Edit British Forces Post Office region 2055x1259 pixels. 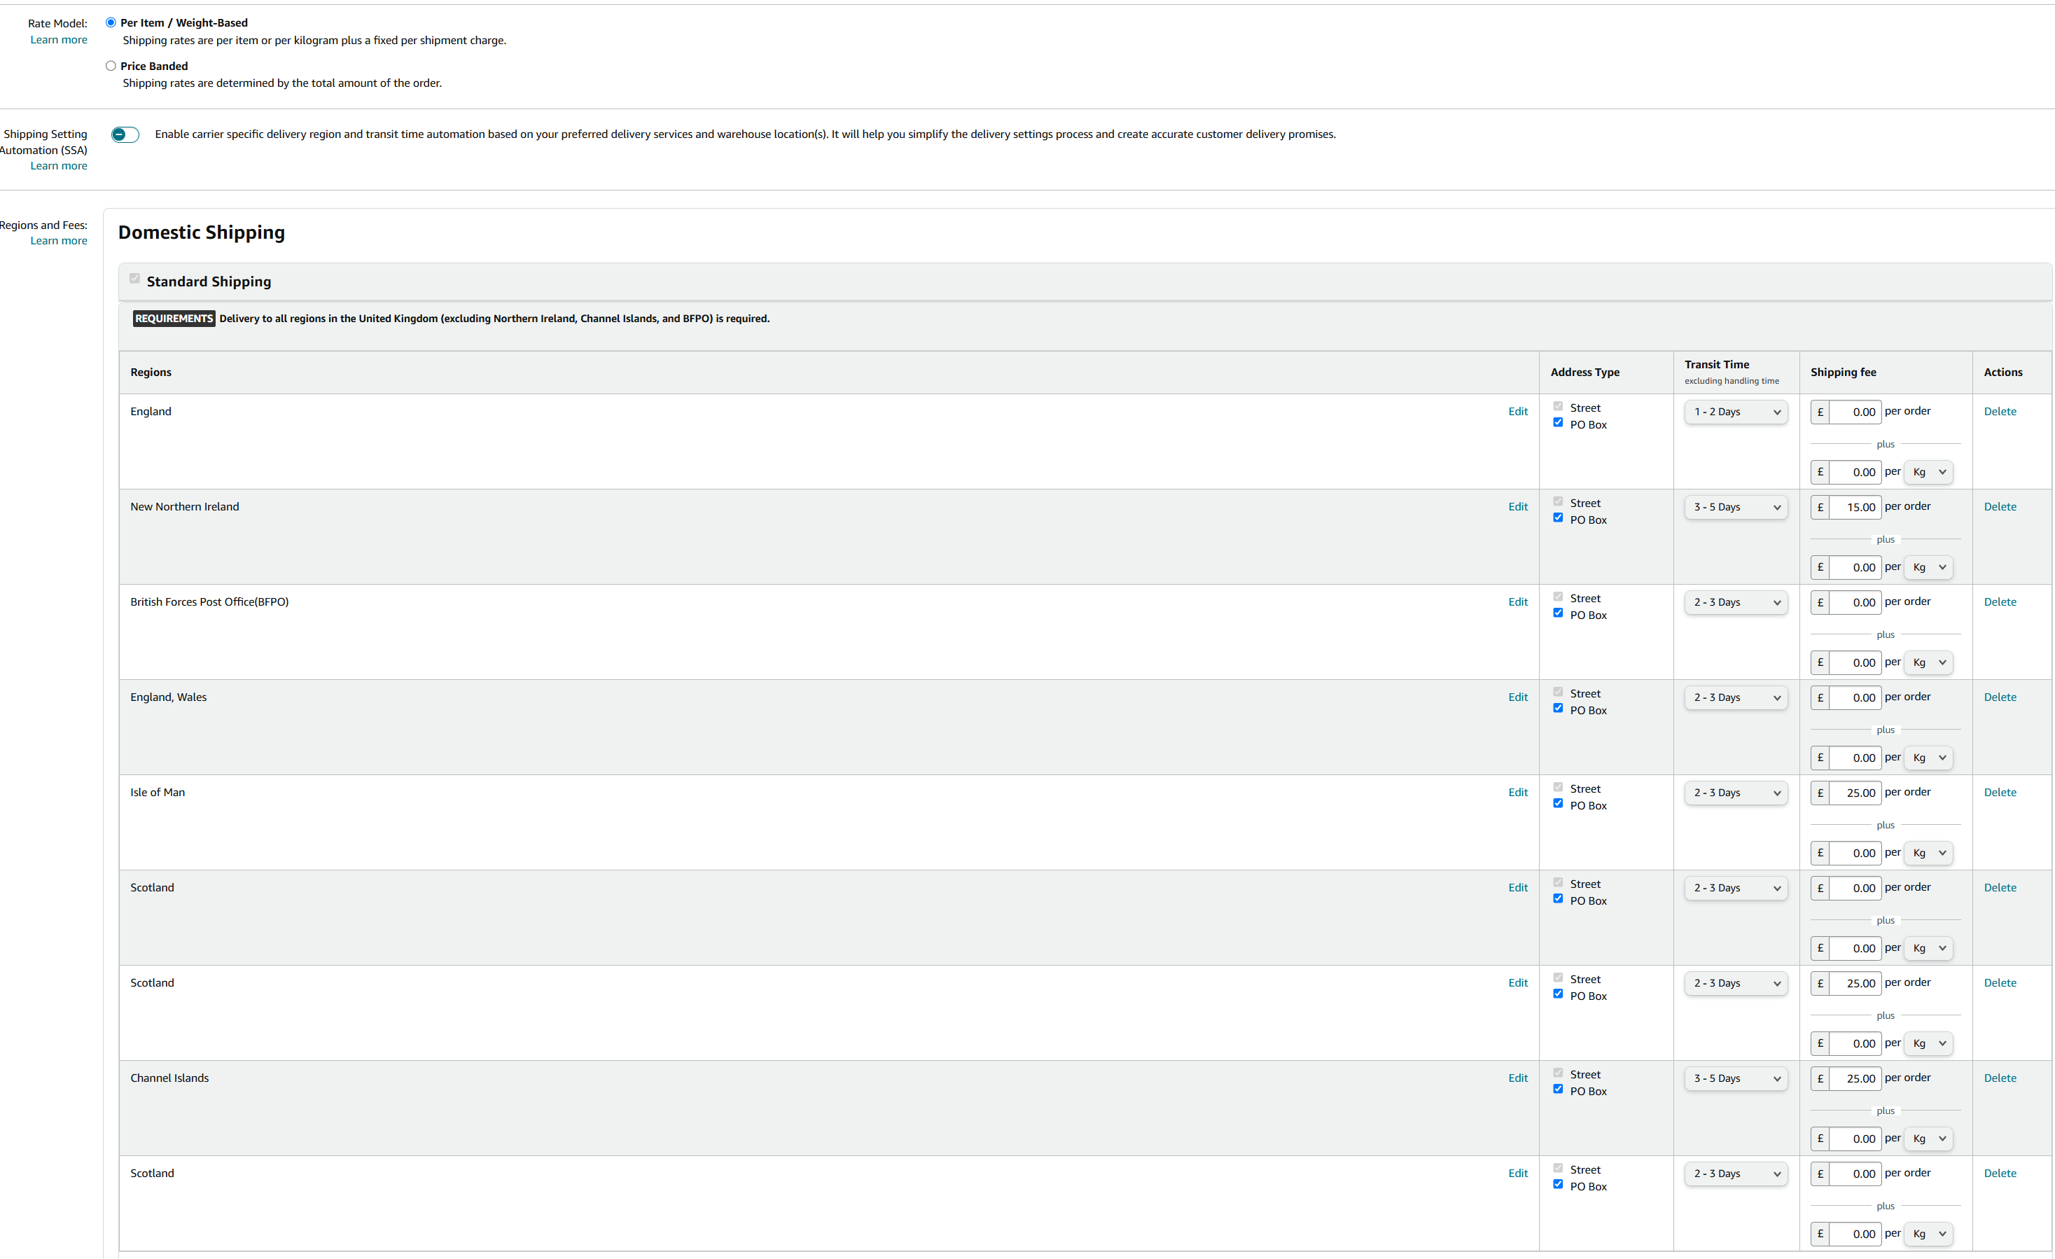point(1518,601)
